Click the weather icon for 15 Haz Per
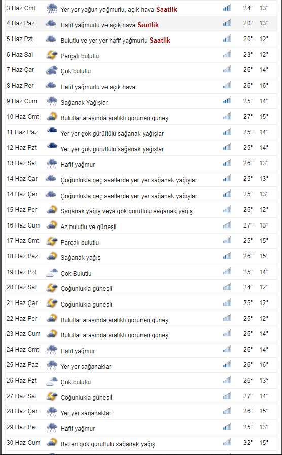Image resolution: width=282 pixels, height=455 pixels. point(52,209)
